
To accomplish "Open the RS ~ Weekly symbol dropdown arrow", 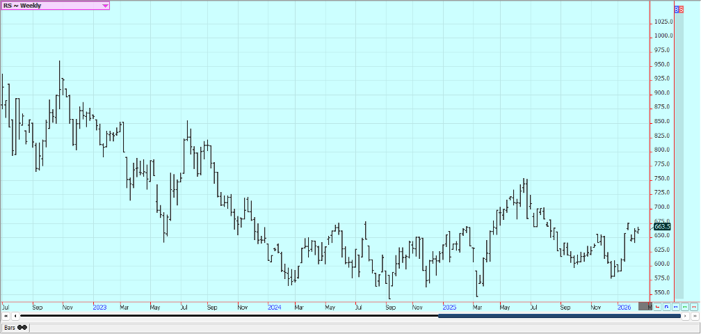I will 105,6.
